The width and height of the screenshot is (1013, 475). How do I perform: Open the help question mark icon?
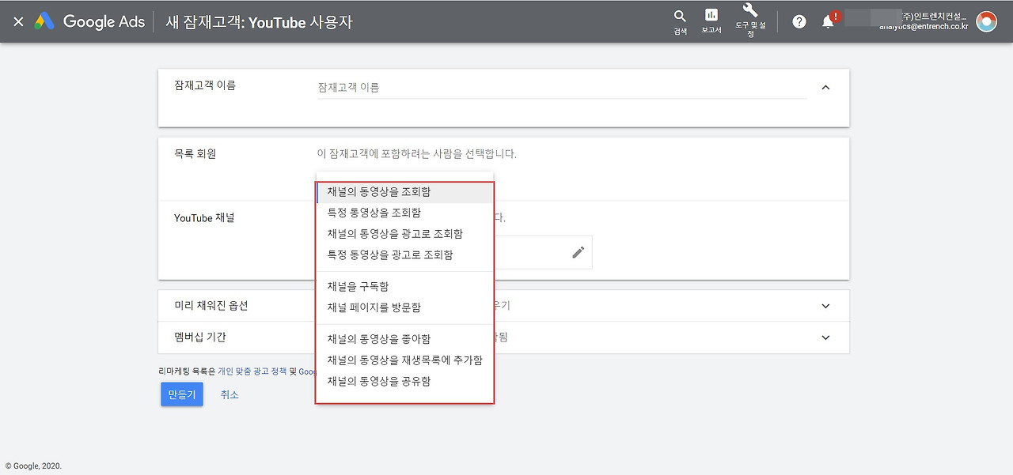coord(799,22)
